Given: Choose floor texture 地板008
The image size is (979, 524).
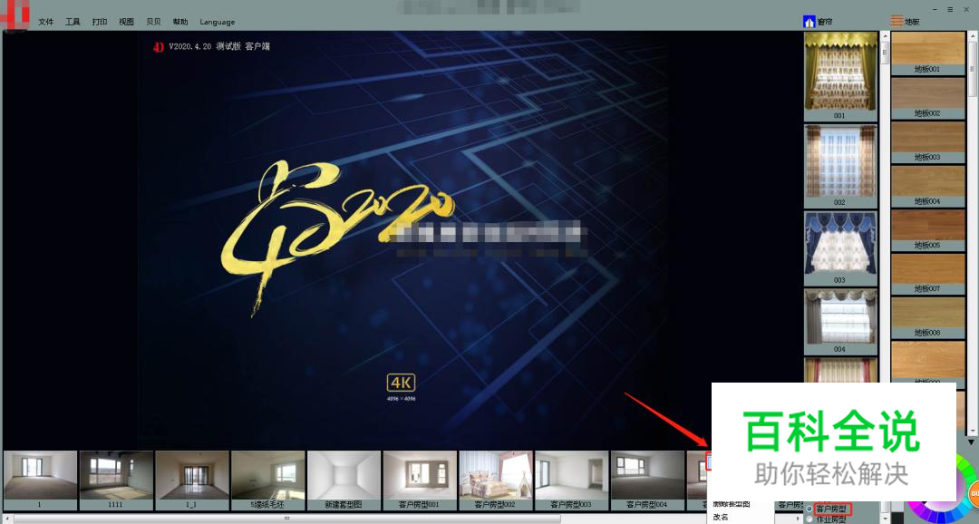Looking at the screenshot, I should click(x=927, y=316).
